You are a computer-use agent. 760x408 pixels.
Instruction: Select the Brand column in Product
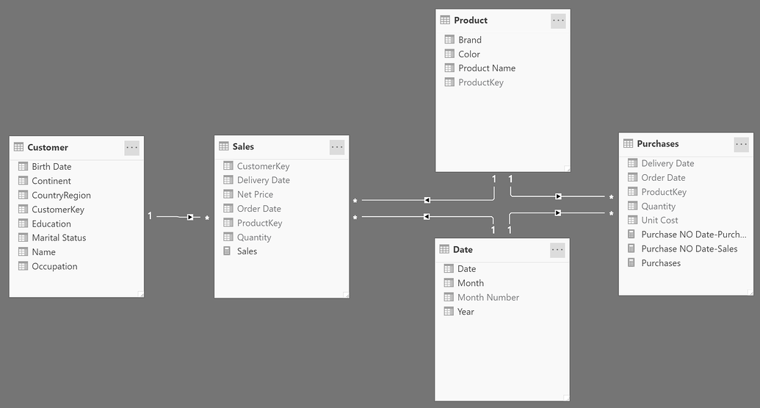[470, 40]
